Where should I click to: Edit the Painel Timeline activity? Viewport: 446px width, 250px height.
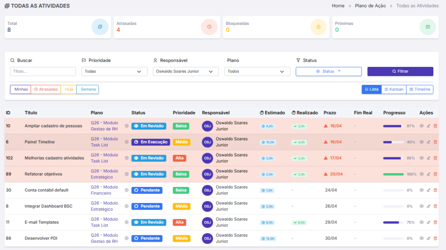tap(429, 142)
